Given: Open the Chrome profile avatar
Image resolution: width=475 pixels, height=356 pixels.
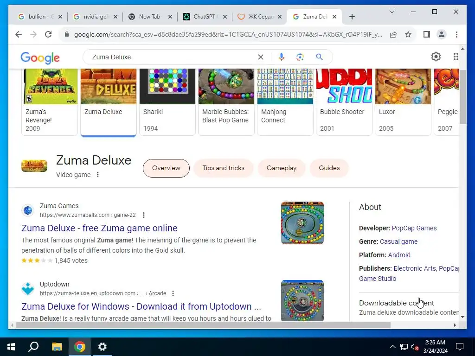Looking at the screenshot, I should 442,34.
